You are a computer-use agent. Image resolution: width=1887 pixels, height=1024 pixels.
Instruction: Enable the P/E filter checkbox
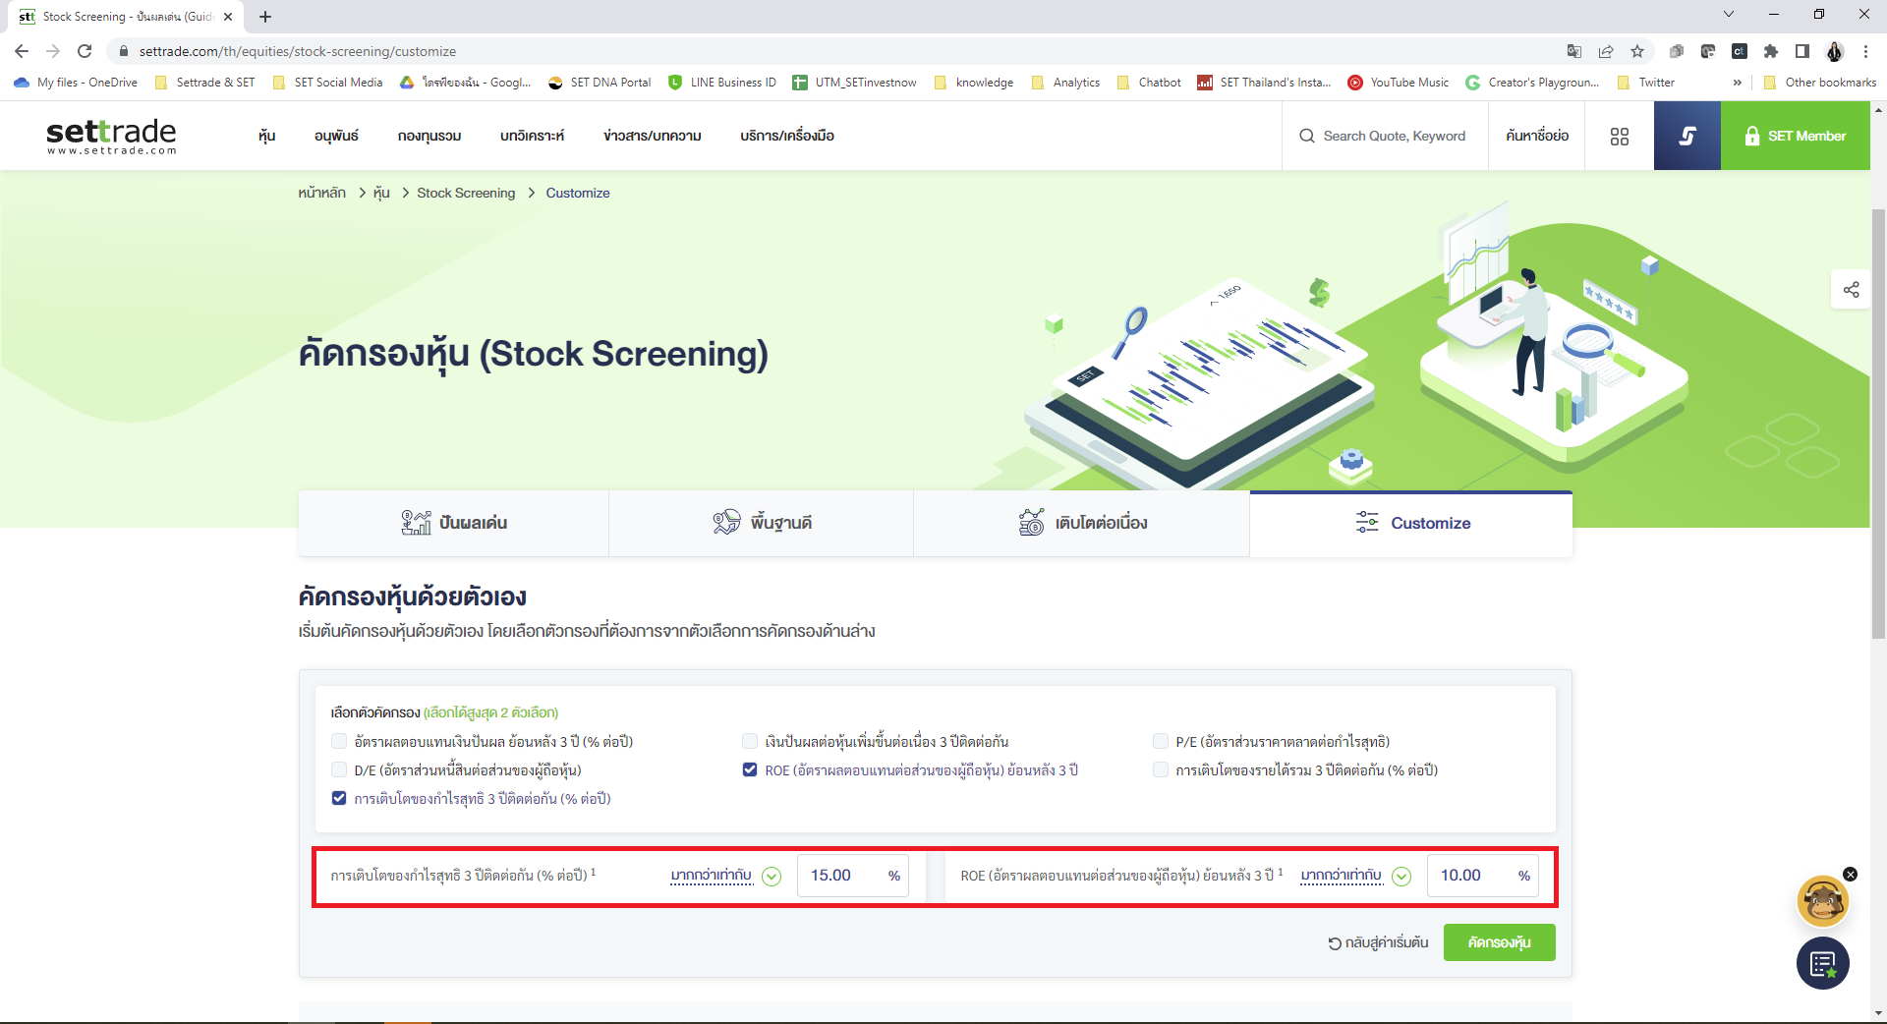click(x=1161, y=741)
